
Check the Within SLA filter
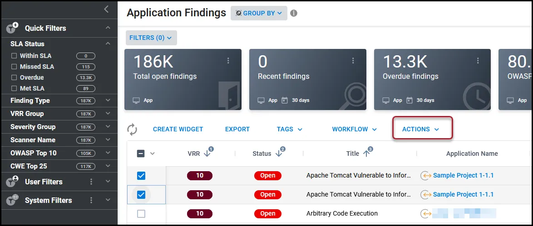click(x=14, y=56)
